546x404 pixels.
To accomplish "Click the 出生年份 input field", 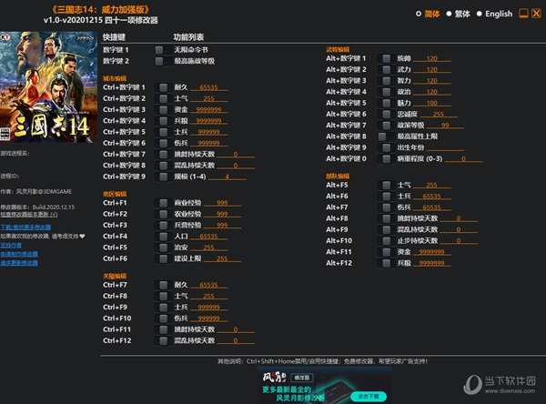I will [440, 147].
